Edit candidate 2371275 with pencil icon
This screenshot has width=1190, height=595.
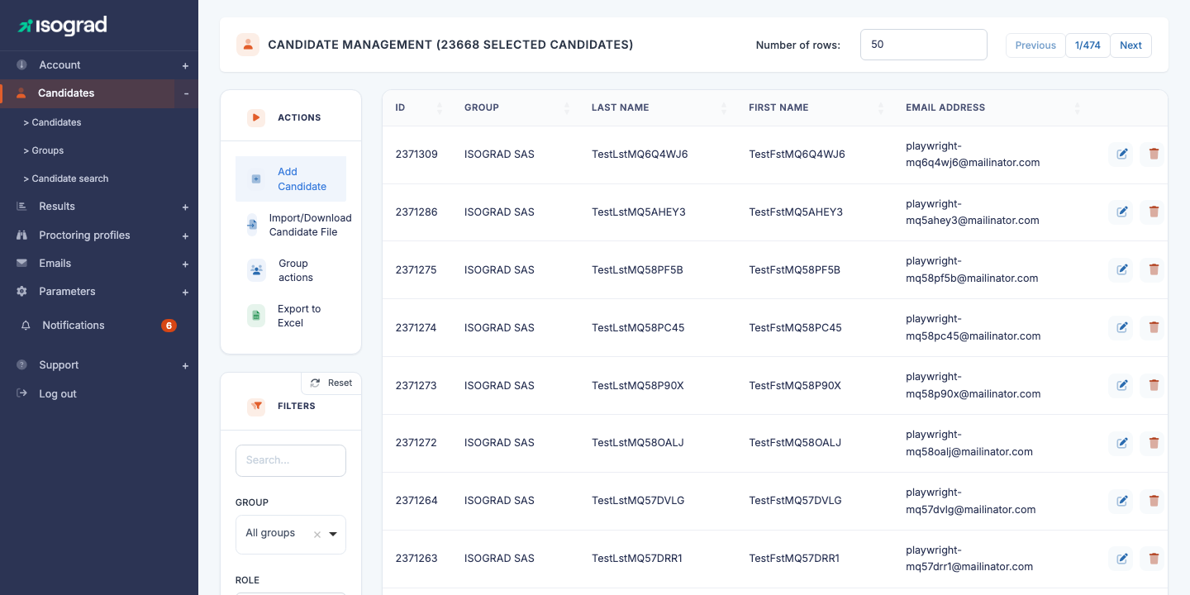coord(1121,269)
